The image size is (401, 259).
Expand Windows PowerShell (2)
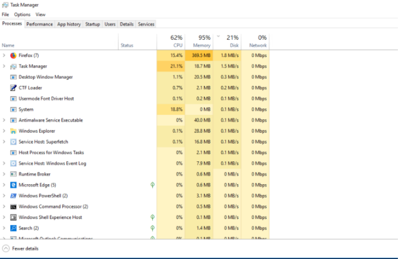(x=4, y=196)
